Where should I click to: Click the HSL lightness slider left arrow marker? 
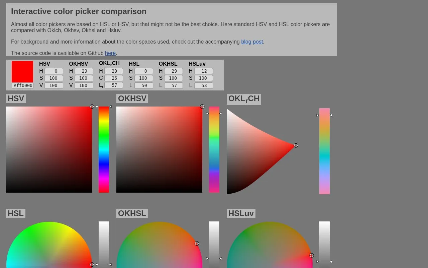tap(97, 265)
